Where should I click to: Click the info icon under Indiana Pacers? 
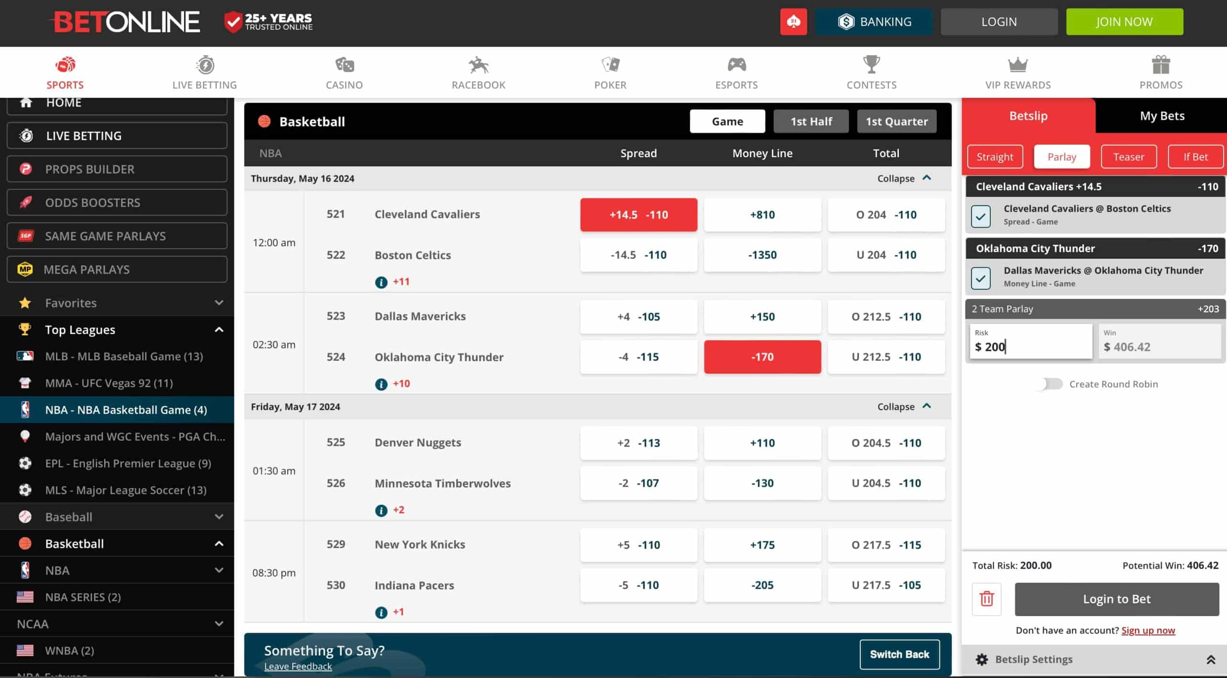click(381, 612)
